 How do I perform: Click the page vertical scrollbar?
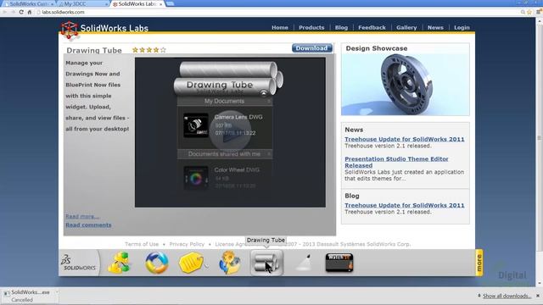tap(540, 138)
